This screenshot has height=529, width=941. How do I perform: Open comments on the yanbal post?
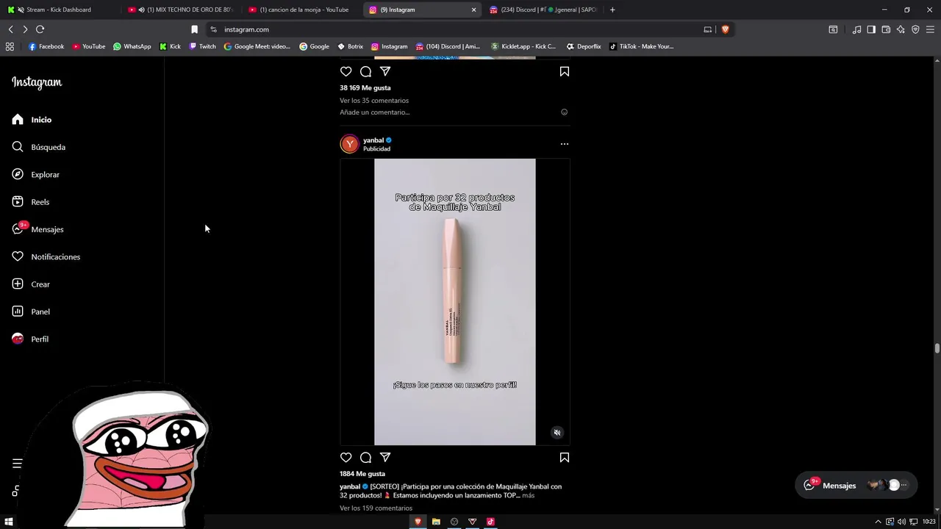[365, 458]
